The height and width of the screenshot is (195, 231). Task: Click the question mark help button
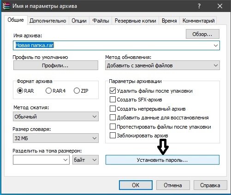(199, 6)
